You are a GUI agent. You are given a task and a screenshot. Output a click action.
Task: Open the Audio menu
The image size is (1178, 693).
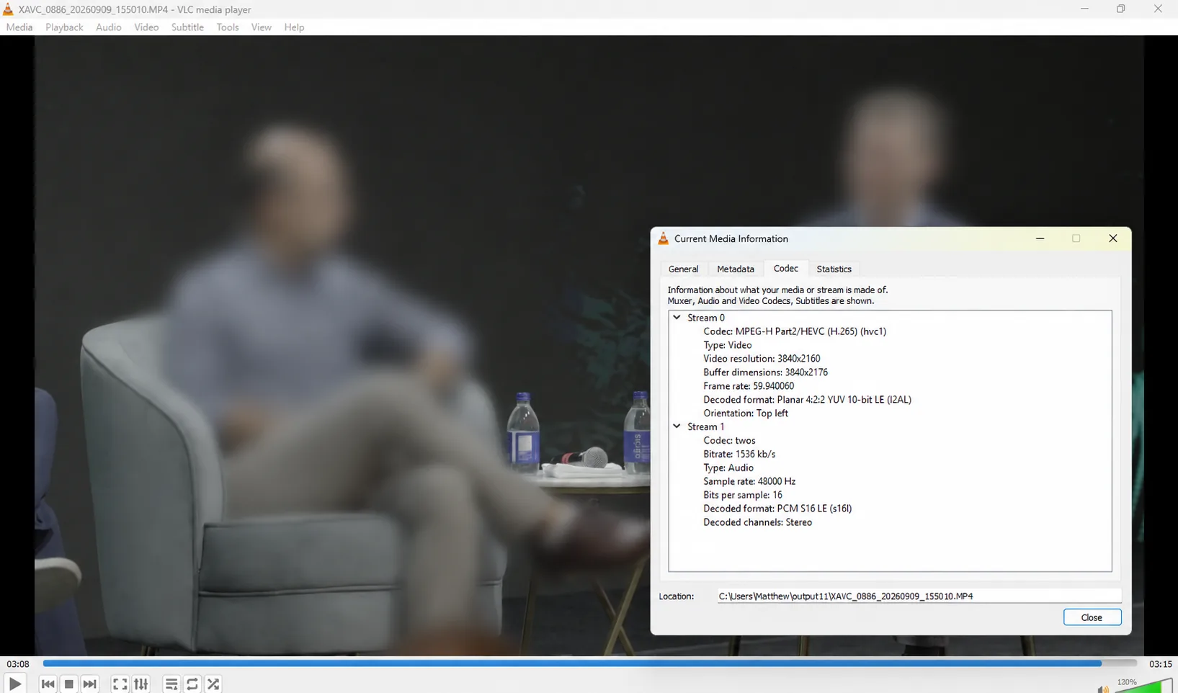tap(109, 27)
